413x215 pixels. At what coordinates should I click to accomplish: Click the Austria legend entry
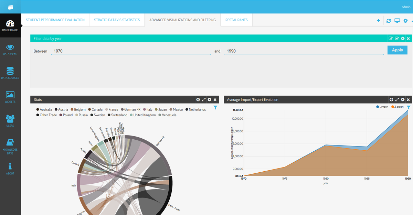pyautogui.click(x=61, y=109)
